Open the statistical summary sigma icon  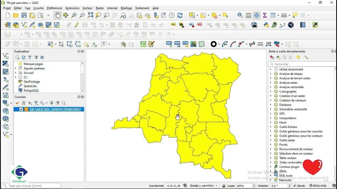265,15
